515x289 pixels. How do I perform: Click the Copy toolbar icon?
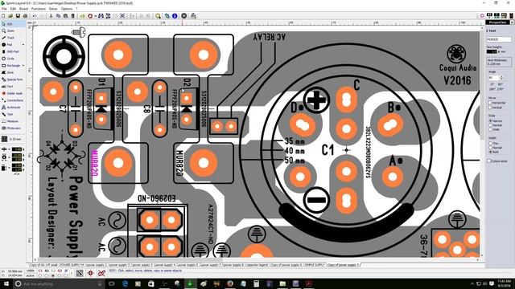coord(58,16)
